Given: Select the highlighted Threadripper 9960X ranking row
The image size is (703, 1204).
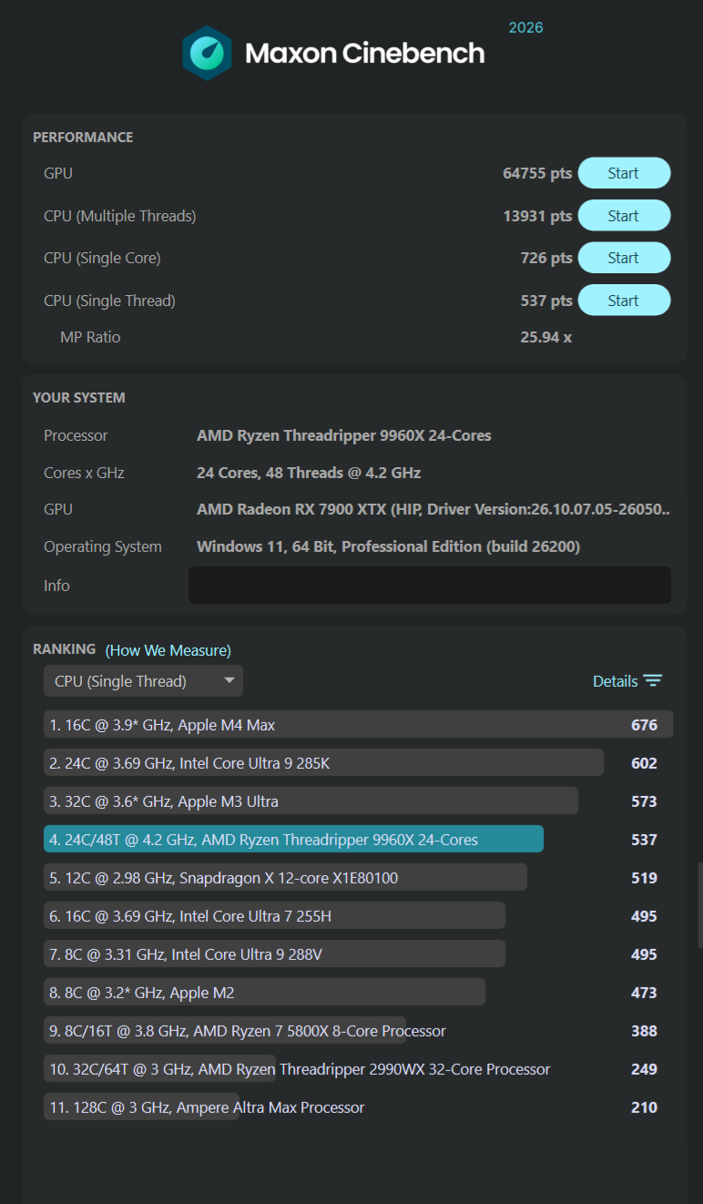Looking at the screenshot, I should pos(358,840).
